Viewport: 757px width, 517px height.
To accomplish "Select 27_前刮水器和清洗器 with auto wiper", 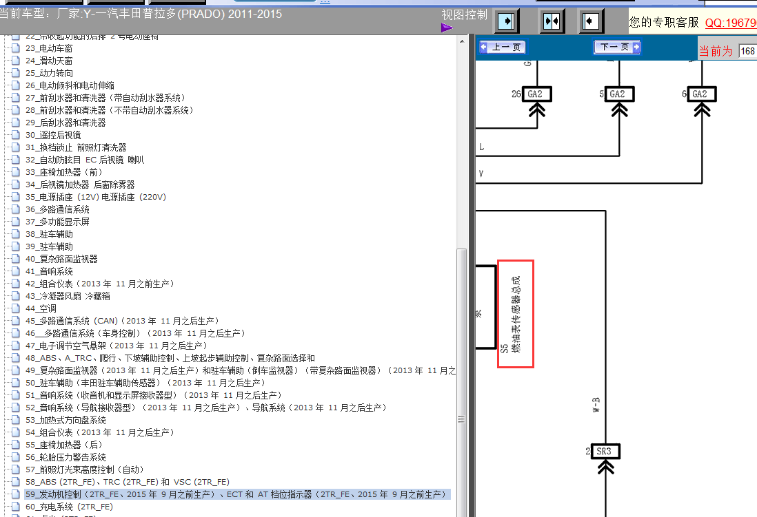I will point(105,98).
